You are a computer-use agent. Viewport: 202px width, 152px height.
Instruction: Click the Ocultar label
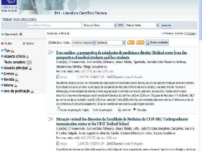(8, 43)
